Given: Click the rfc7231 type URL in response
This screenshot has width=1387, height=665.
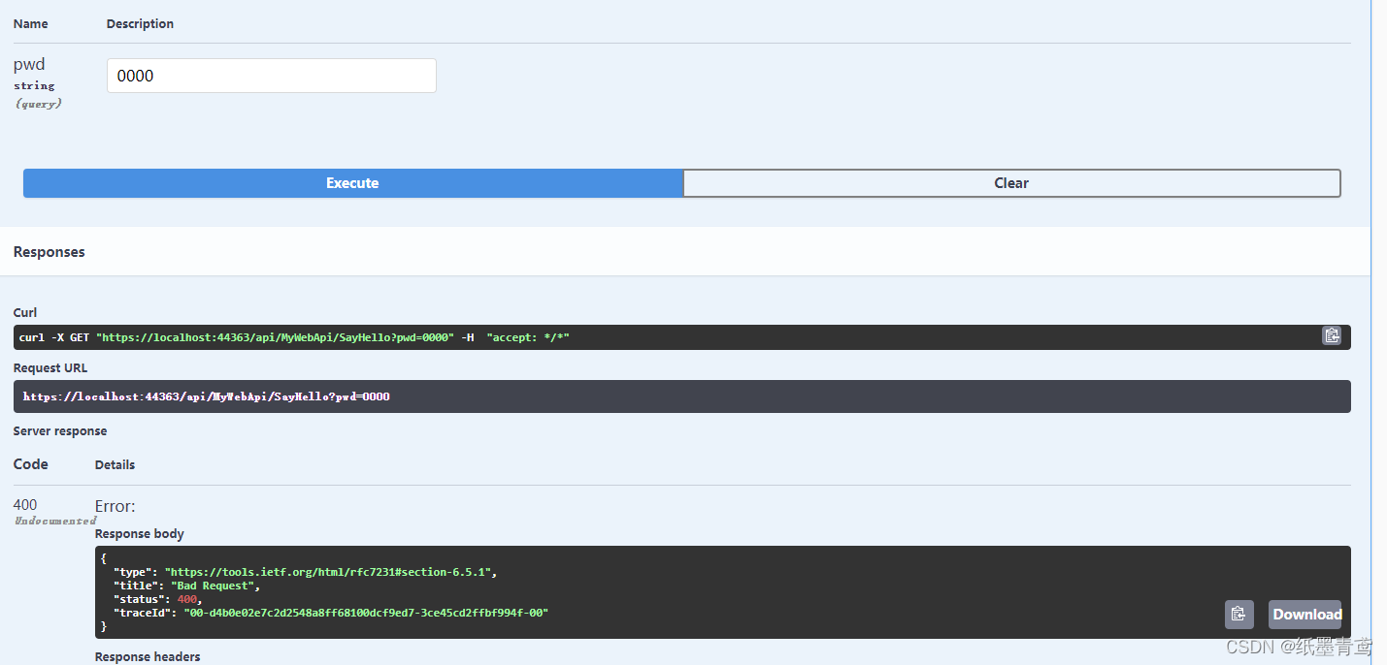Looking at the screenshot, I should 330,572.
